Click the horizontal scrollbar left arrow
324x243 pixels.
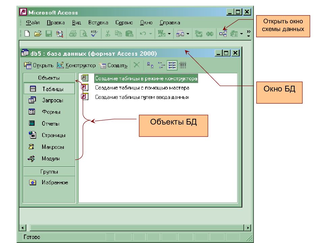22,228
